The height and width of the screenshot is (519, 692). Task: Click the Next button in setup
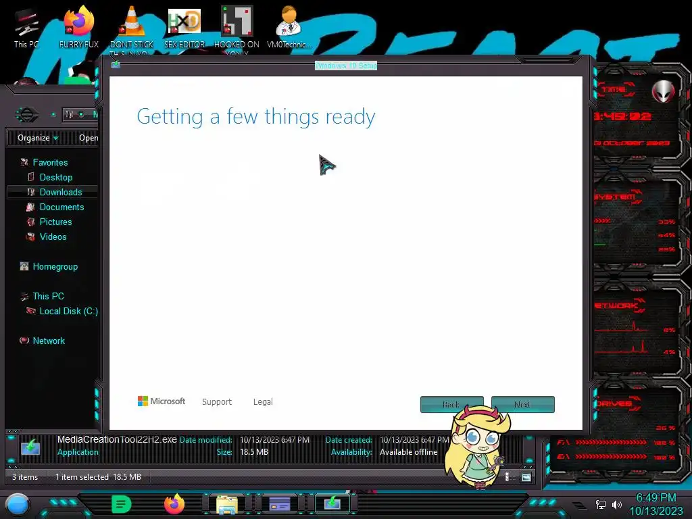523,404
